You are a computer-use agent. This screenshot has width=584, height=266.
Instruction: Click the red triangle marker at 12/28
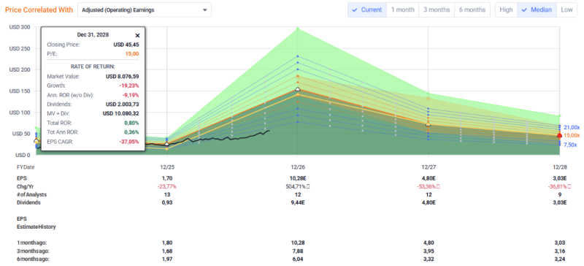(x=559, y=135)
